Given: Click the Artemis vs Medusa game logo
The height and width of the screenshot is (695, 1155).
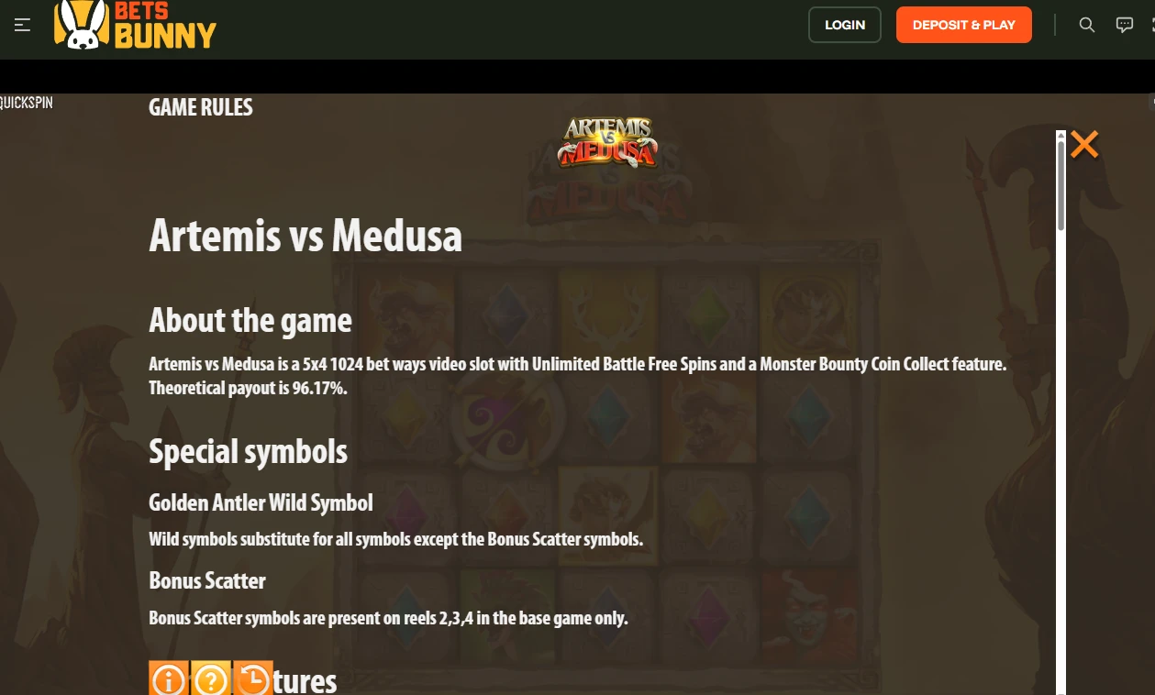Looking at the screenshot, I should 607,143.
